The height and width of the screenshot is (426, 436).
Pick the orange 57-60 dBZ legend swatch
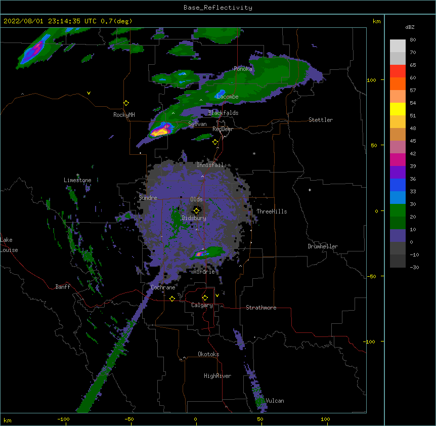tap(398, 83)
